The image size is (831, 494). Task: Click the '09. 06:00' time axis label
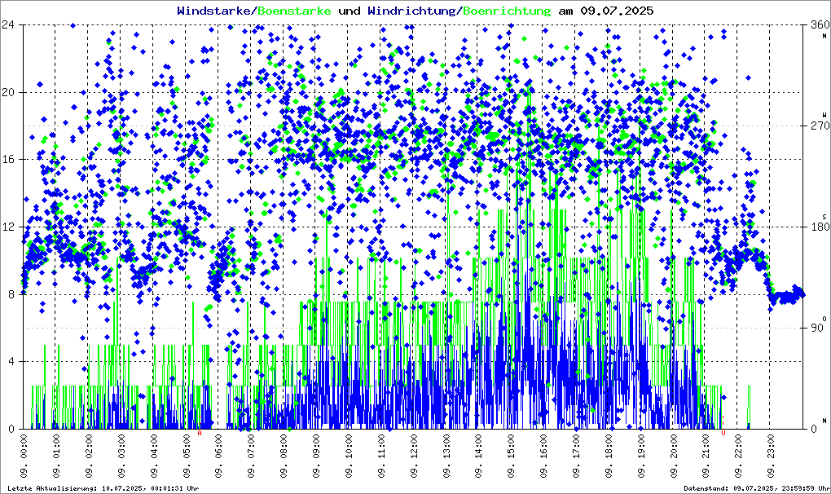click(218, 457)
